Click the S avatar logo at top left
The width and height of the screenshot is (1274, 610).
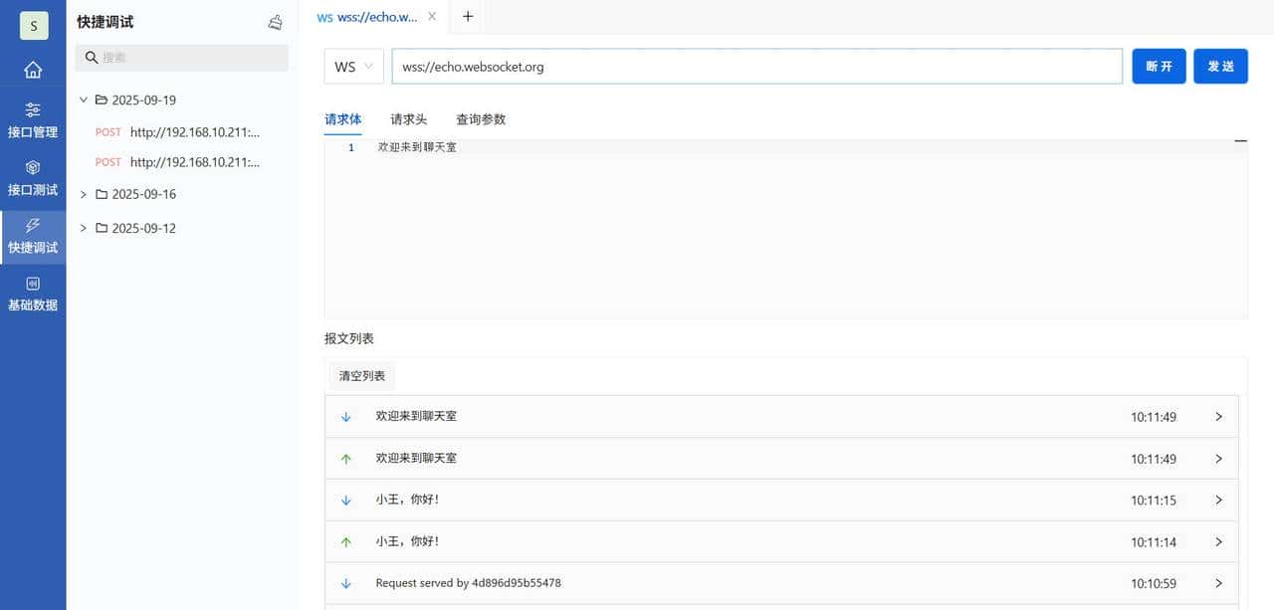(x=33, y=25)
